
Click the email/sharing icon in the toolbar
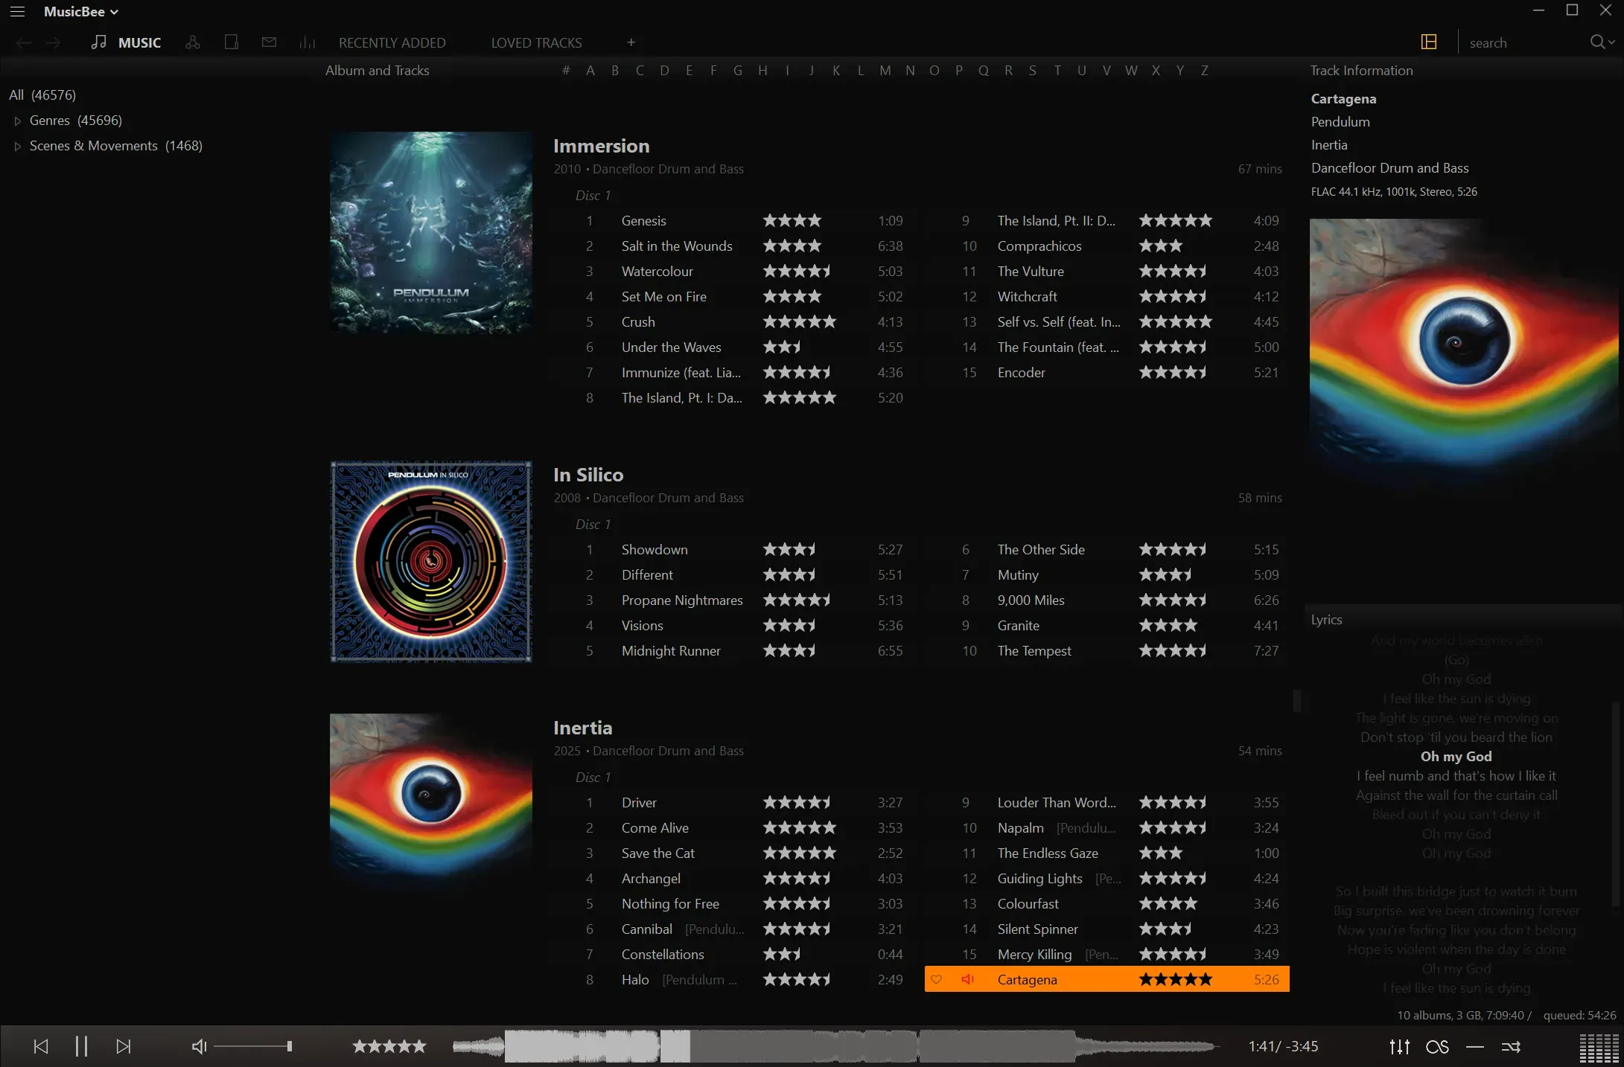click(x=269, y=42)
